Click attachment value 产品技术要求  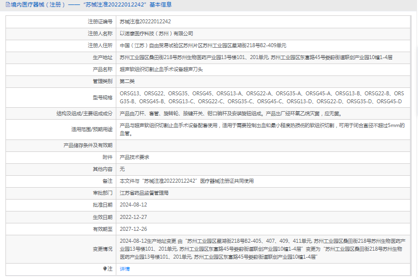134,157
